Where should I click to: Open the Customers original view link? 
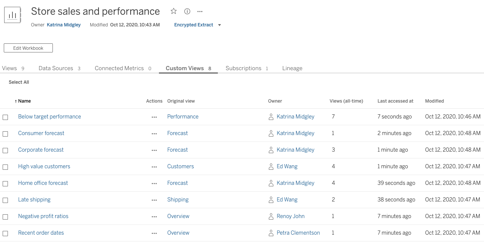tap(180, 166)
